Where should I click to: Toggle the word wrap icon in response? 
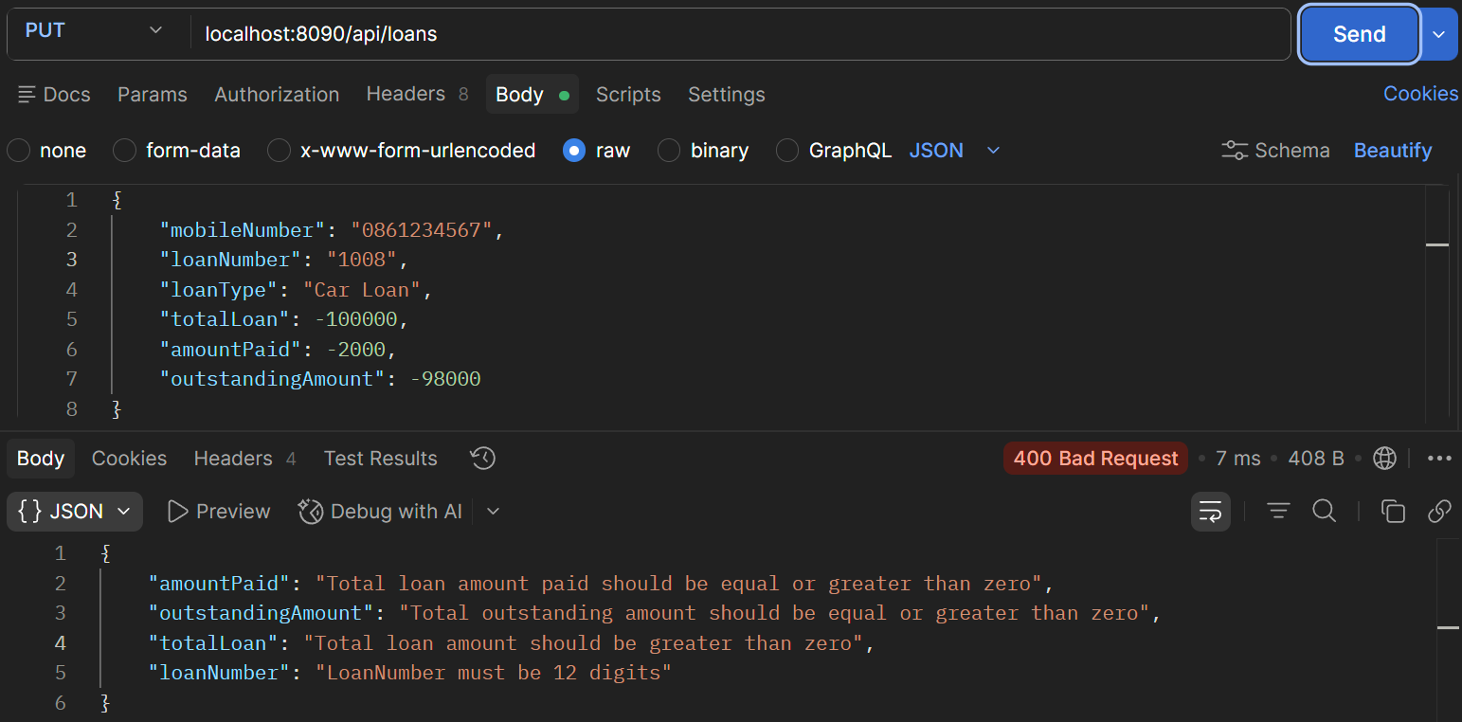[x=1211, y=512]
